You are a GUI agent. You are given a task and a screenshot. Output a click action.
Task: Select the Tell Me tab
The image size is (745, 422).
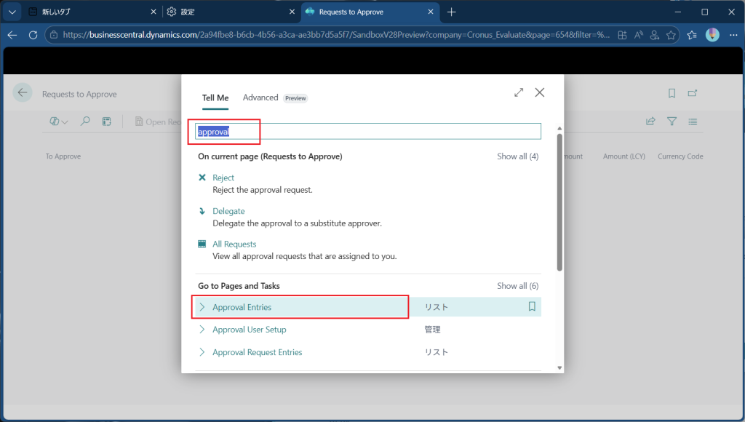pos(215,97)
